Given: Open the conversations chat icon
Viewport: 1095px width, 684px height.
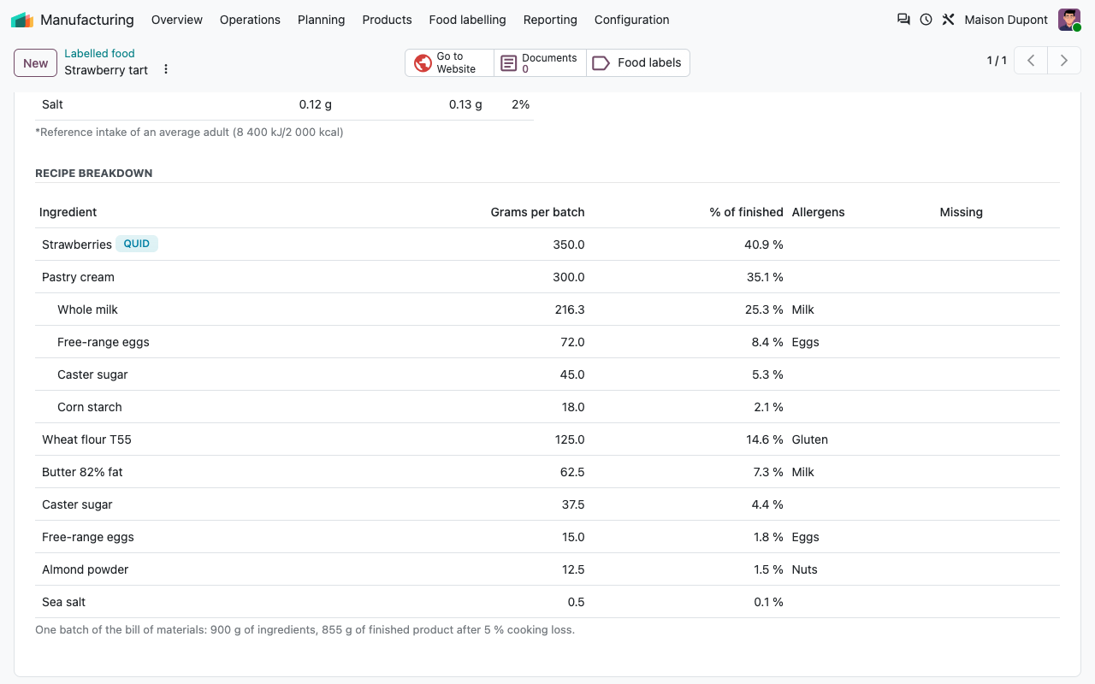Looking at the screenshot, I should tap(903, 20).
